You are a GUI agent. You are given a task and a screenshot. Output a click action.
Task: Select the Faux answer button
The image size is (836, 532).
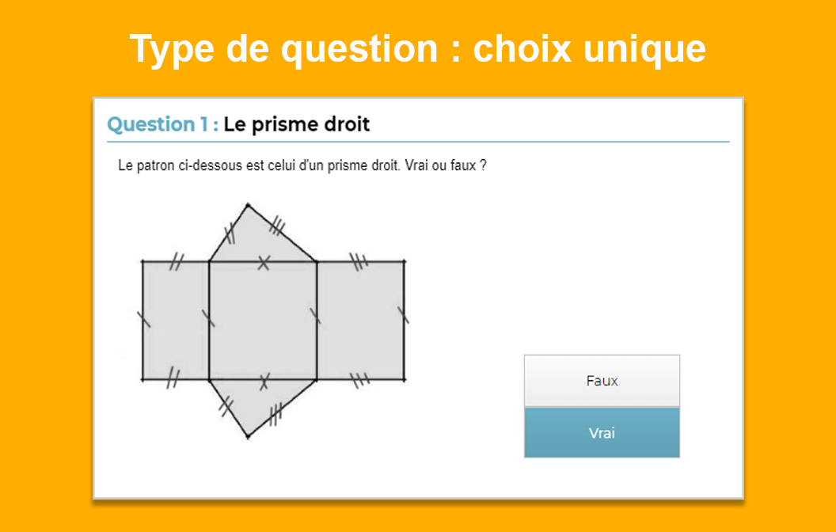click(x=602, y=381)
